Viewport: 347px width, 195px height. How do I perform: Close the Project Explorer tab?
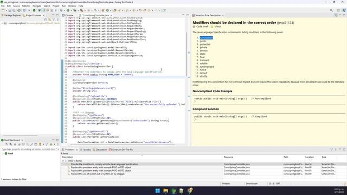[43, 16]
